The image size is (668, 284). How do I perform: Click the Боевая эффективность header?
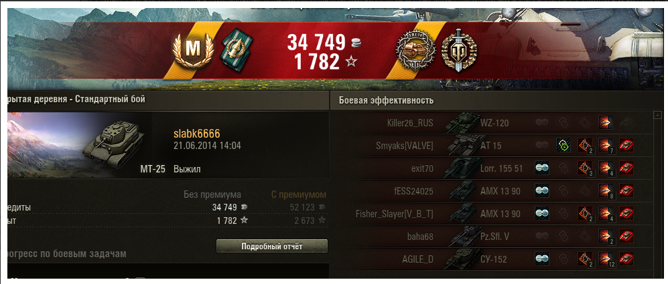click(x=387, y=100)
